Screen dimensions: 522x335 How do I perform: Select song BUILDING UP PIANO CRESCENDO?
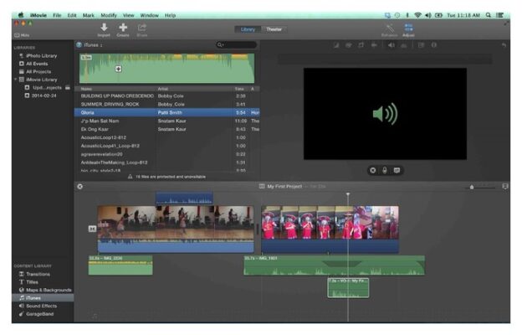(166, 96)
